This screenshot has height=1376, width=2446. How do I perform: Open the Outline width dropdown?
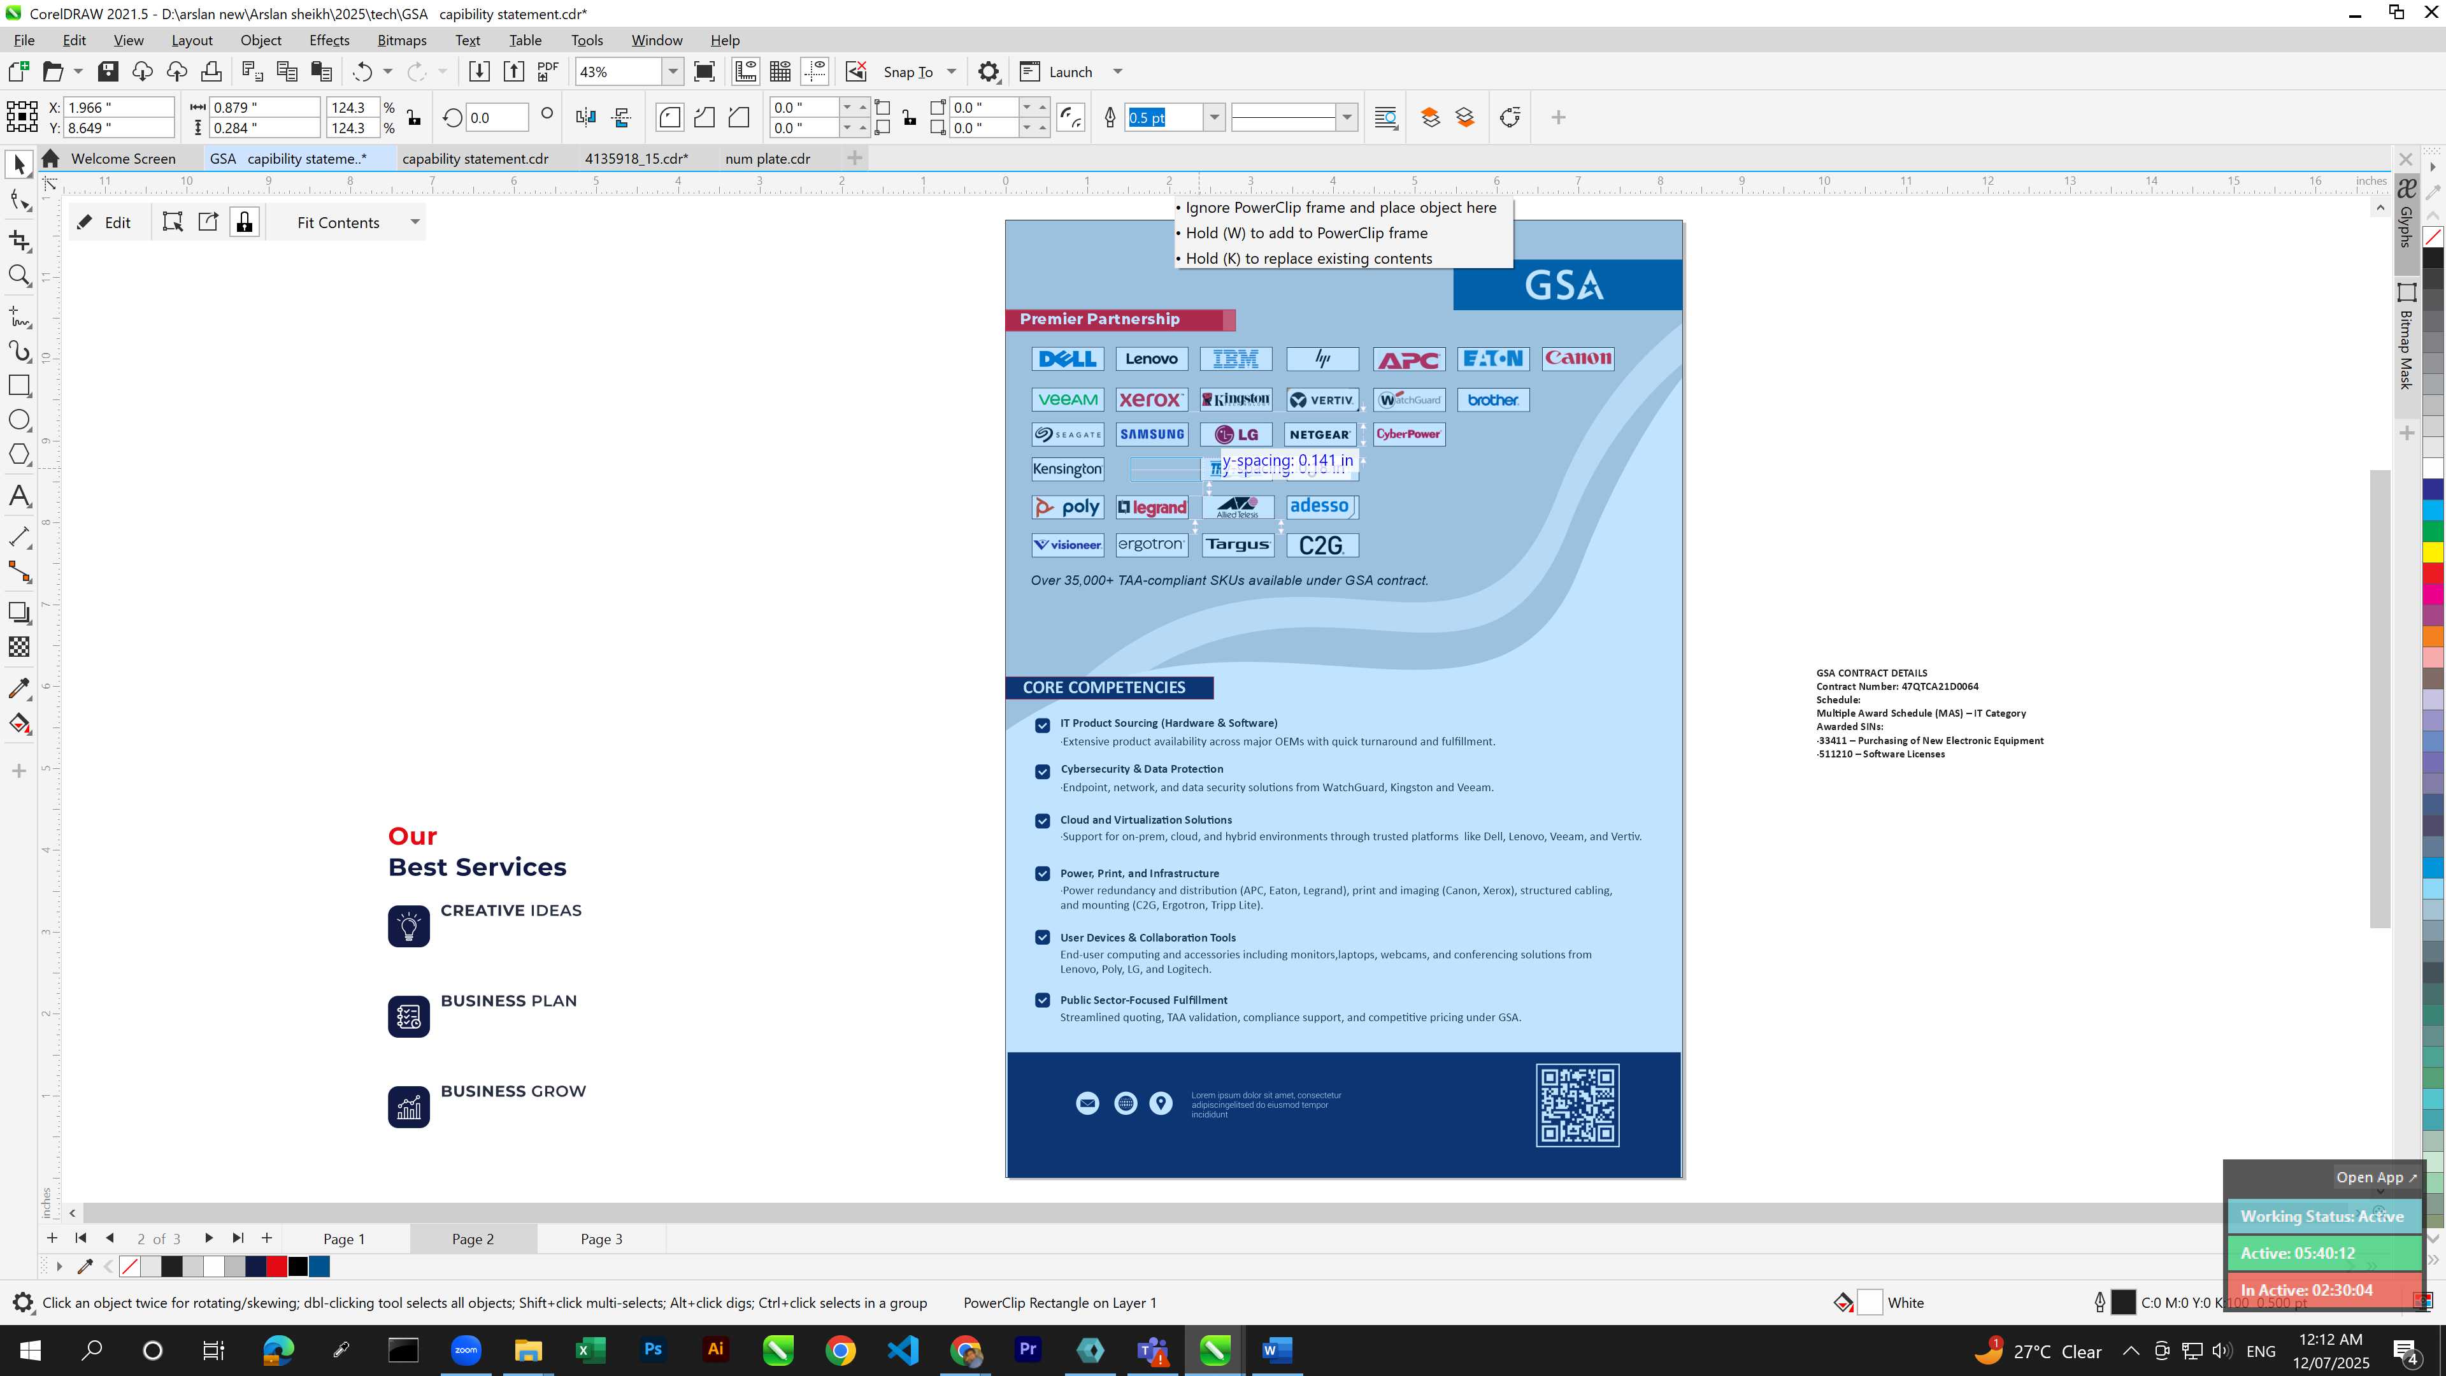pos(1213,118)
